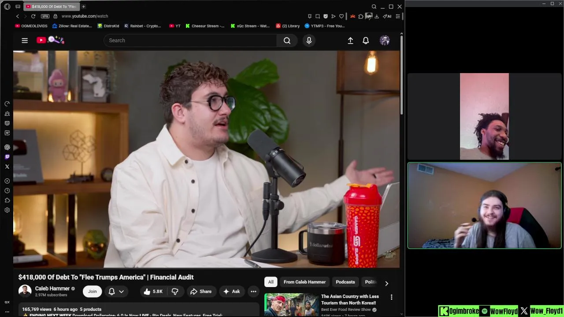Open extensions cube in sidebar
Viewport: 564px width, 317px height.
[7, 200]
